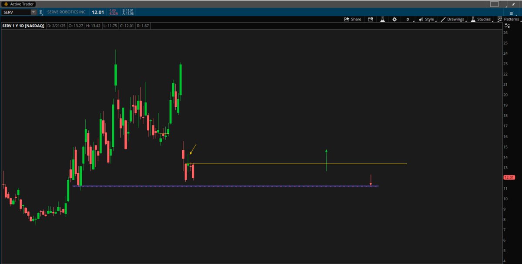Select the Active Trader tab
Screen dimensions: 522x264
click(x=19, y=4)
